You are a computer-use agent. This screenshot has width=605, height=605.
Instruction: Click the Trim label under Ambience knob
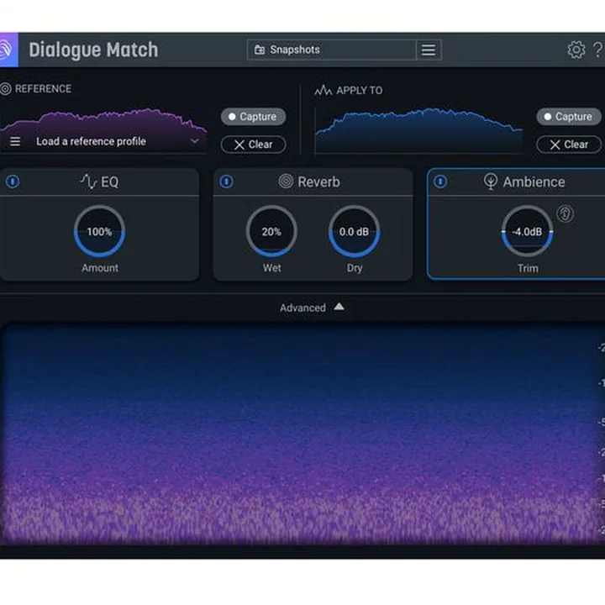click(x=528, y=268)
